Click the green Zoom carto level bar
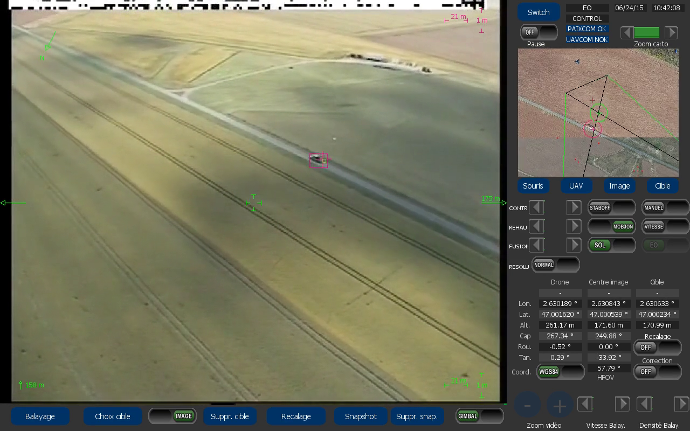The width and height of the screenshot is (690, 431). click(x=646, y=32)
